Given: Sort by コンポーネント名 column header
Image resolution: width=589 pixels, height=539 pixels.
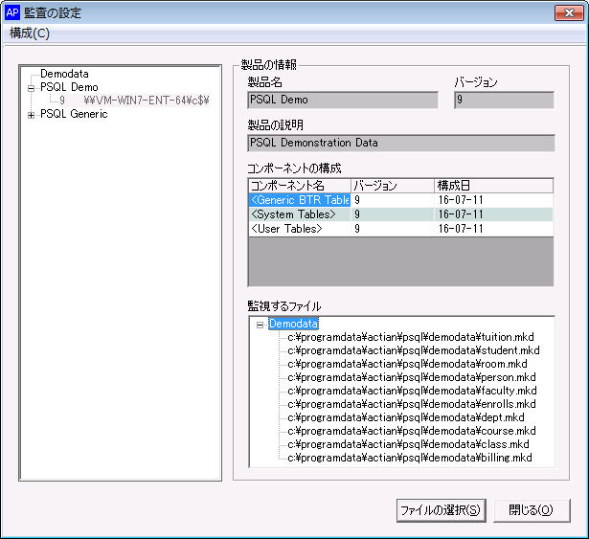Looking at the screenshot, I should pos(298,186).
